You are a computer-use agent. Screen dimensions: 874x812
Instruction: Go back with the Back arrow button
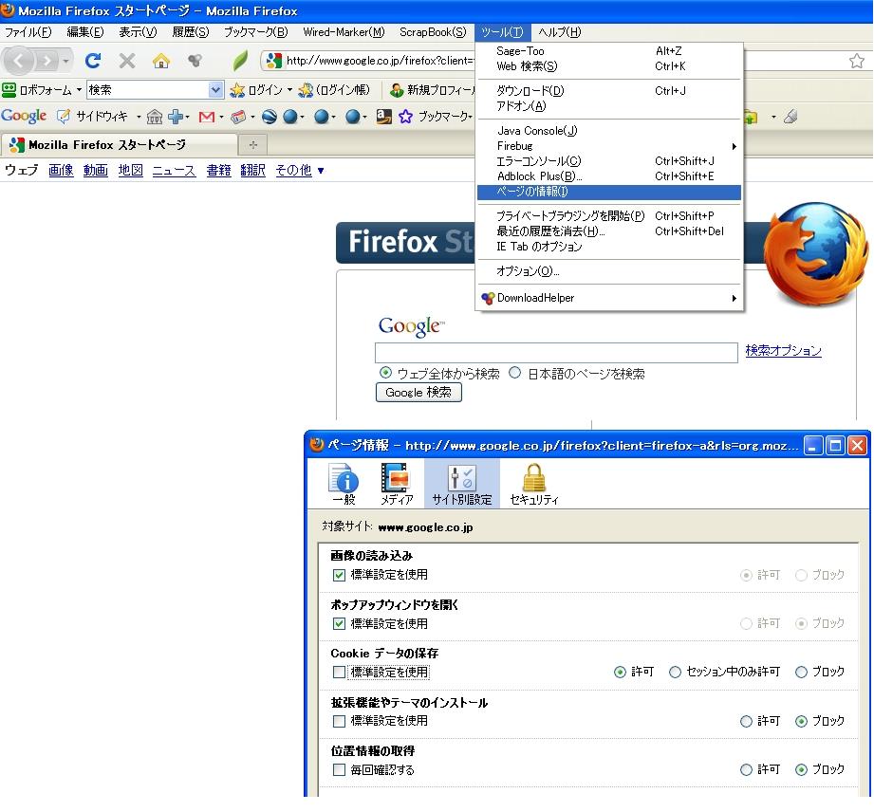click(19, 60)
